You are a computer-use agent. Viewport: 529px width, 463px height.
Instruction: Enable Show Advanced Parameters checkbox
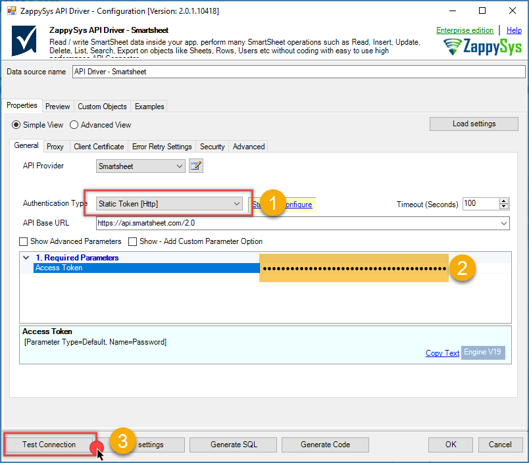pos(23,241)
